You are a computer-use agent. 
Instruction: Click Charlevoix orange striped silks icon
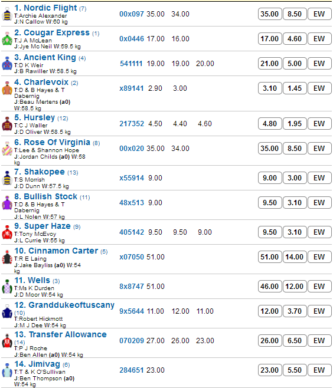pyautogui.click(x=7, y=88)
